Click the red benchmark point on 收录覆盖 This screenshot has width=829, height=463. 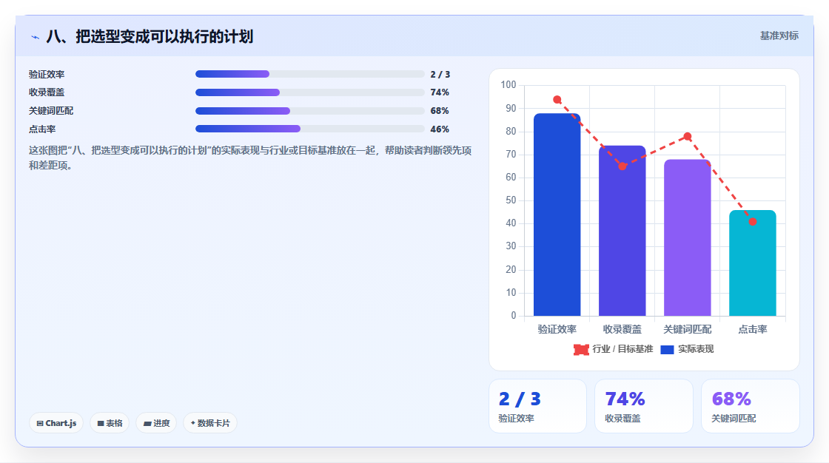(x=622, y=166)
